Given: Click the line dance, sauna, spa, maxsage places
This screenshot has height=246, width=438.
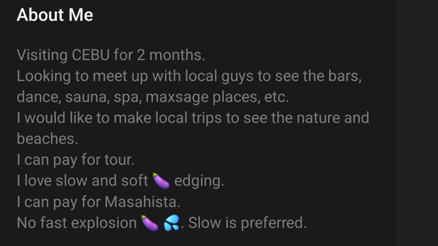Looking at the screenshot, I should tap(153, 97).
